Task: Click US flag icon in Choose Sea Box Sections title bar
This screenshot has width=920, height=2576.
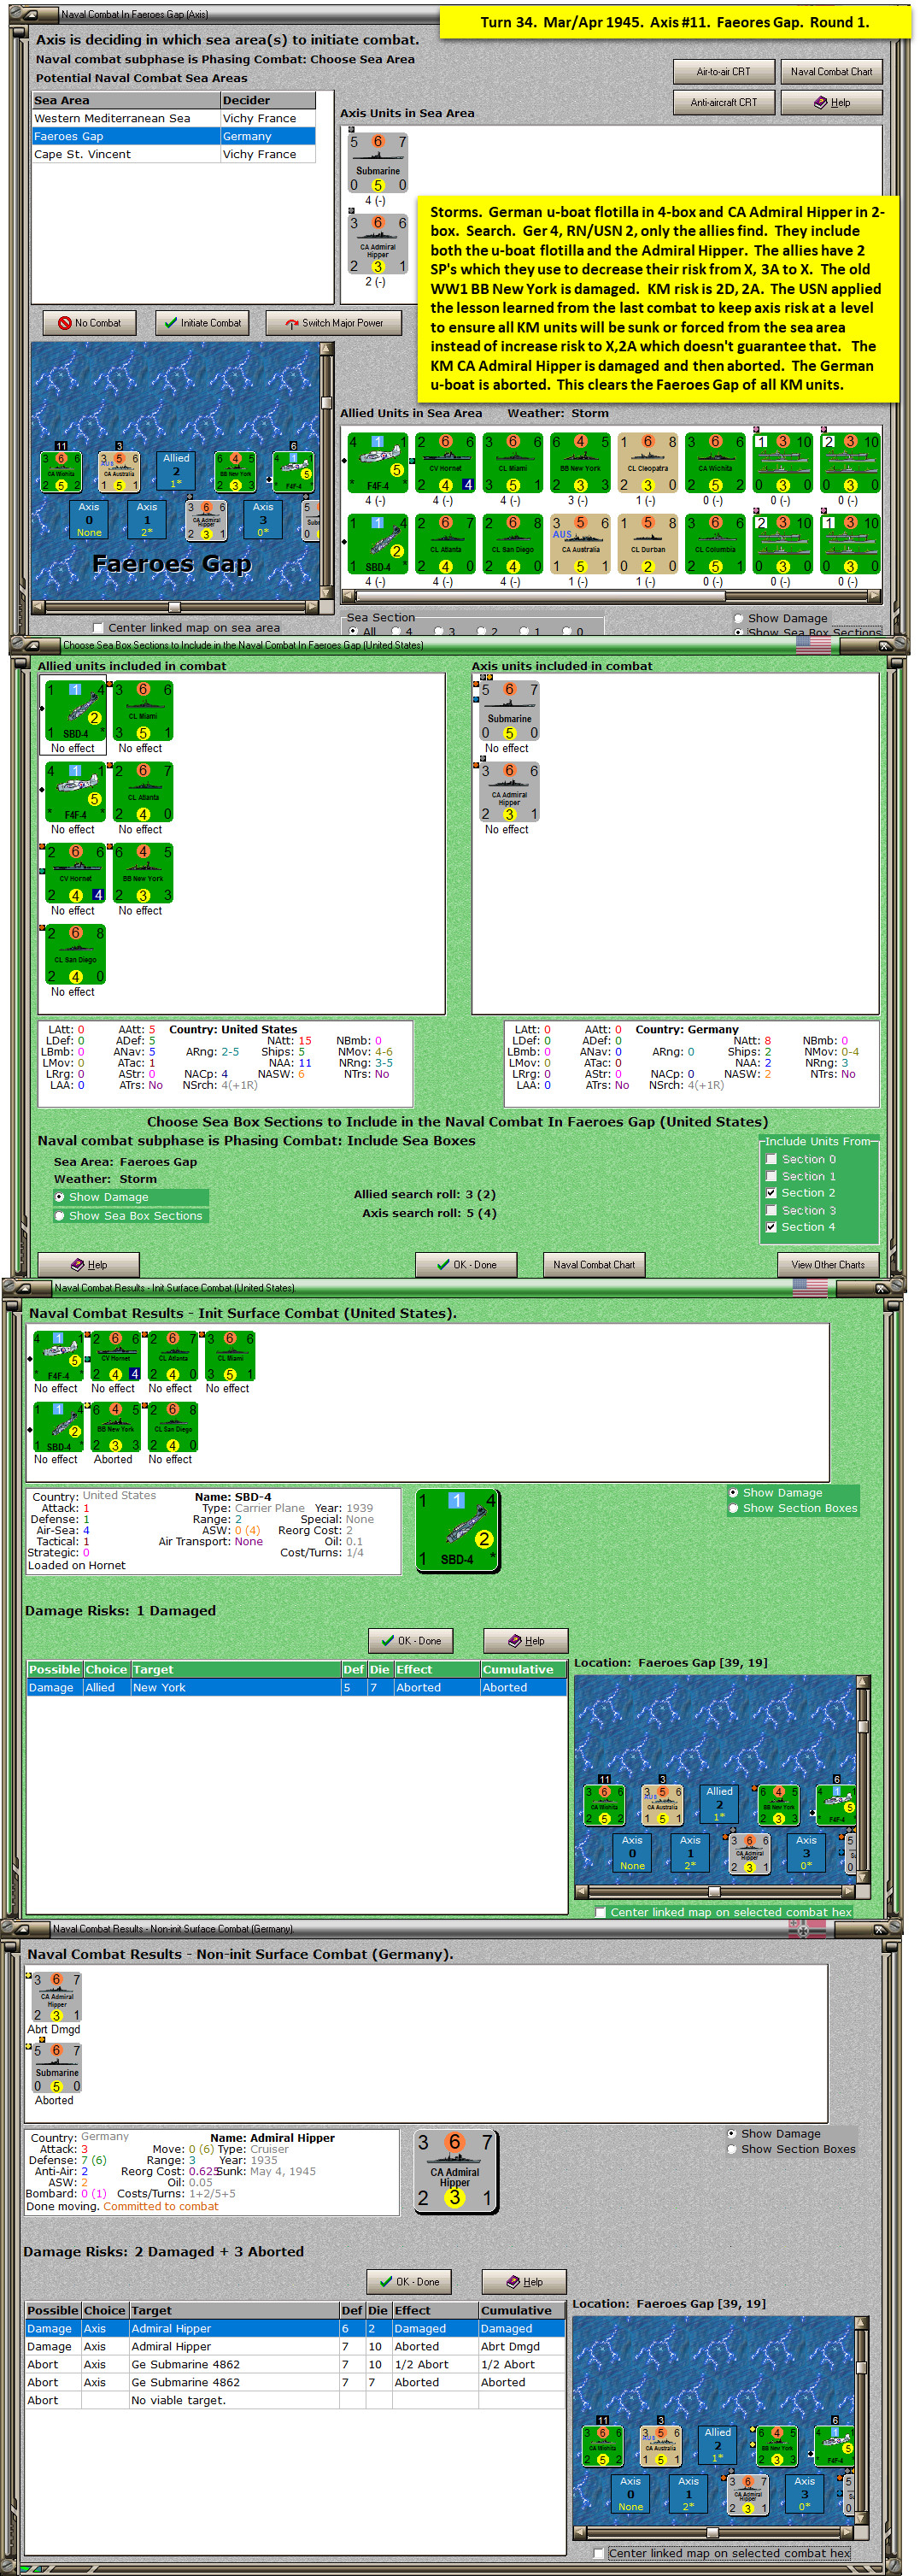Action: 813,645
